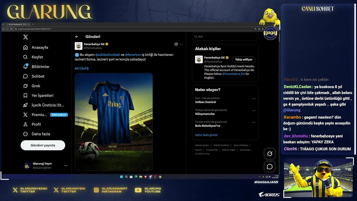Viewport: 357px width, 201px height.
Task: Click the Profil person icon
Action: (25, 124)
